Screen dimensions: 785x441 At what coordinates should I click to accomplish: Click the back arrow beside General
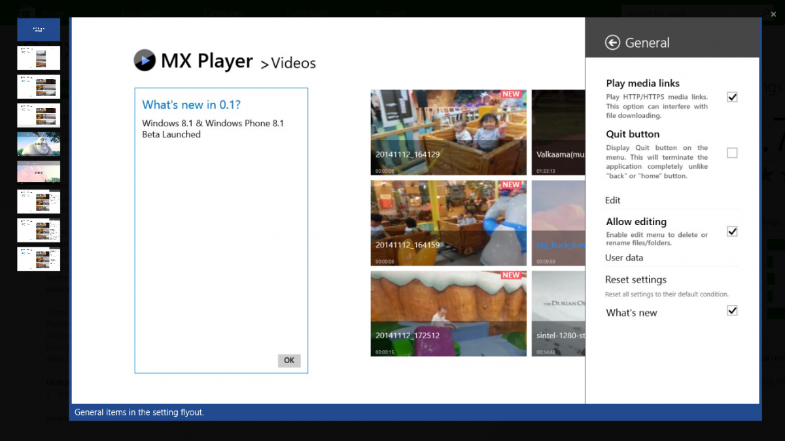click(x=612, y=43)
